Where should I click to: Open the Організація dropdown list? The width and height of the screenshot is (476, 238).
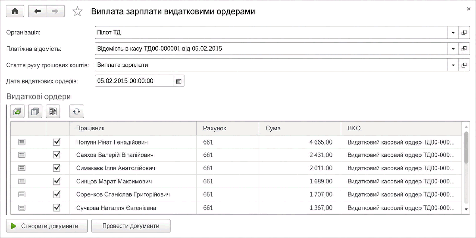[453, 32]
